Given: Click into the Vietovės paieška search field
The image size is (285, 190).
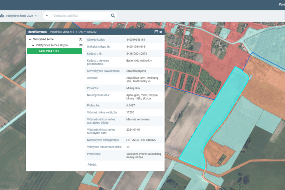Looking at the screenshot, I should (x=80, y=16).
